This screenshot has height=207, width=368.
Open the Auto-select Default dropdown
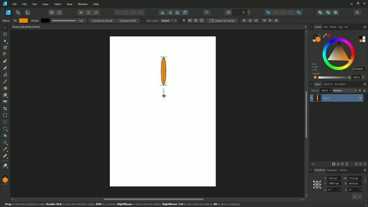[x=169, y=21]
